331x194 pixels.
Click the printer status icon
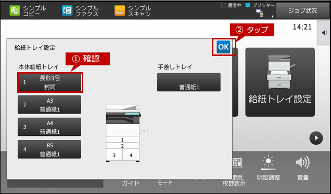pyautogui.click(x=260, y=13)
